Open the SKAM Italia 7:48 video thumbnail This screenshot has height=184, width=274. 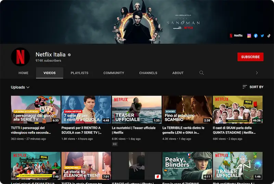coord(36,165)
